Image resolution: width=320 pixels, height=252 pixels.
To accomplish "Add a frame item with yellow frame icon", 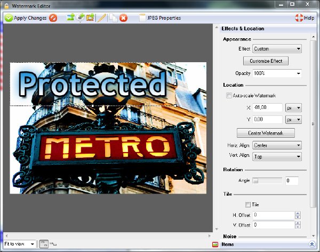I will (x=90, y=18).
